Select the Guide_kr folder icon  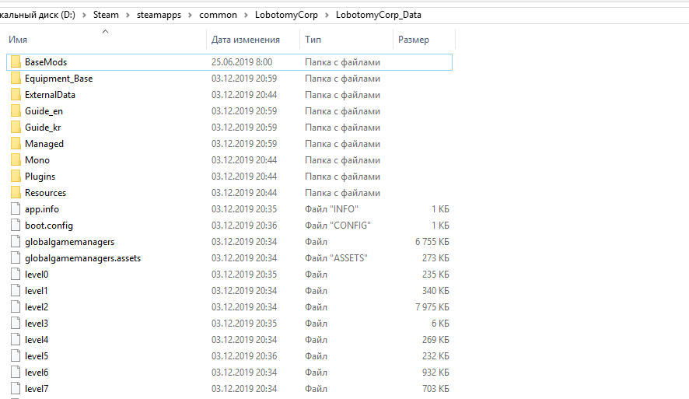pyautogui.click(x=16, y=127)
